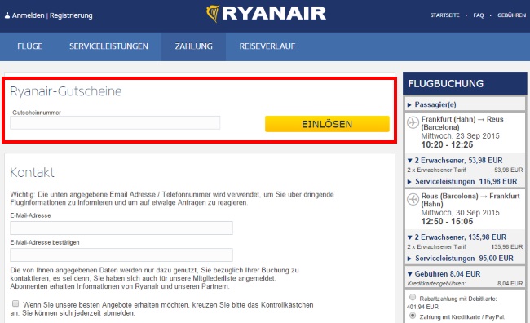
Task: Open the Anmelden login link
Action: pyautogui.click(x=28, y=15)
